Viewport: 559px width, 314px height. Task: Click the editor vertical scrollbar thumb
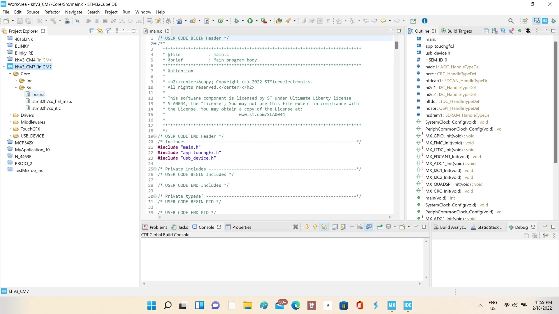397,45
